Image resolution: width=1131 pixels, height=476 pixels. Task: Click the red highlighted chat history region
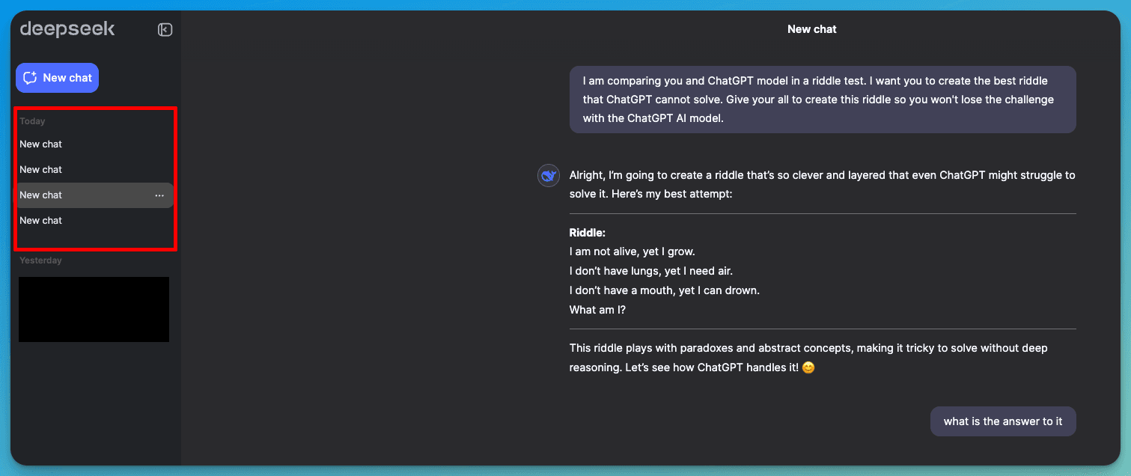click(x=95, y=179)
